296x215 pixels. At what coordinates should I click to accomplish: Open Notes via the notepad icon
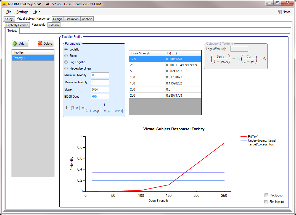(x=280, y=12)
